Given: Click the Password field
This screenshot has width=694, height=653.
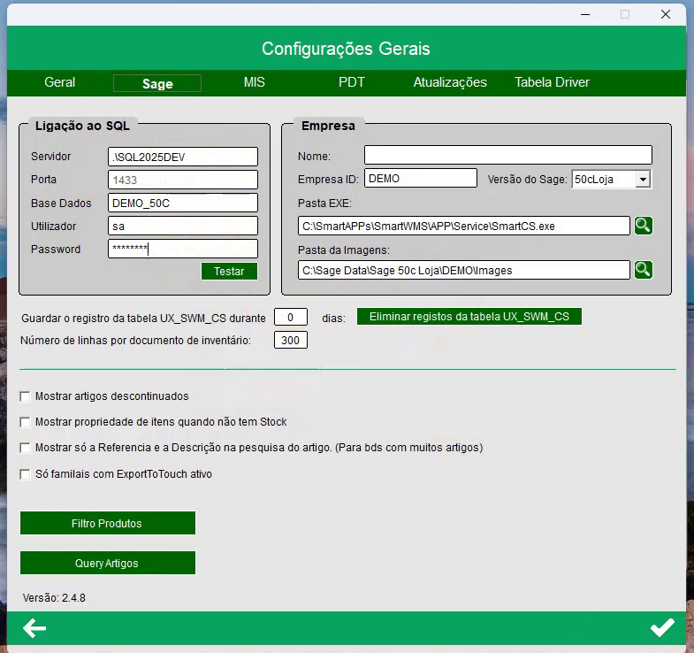Looking at the screenshot, I should pos(183,249).
